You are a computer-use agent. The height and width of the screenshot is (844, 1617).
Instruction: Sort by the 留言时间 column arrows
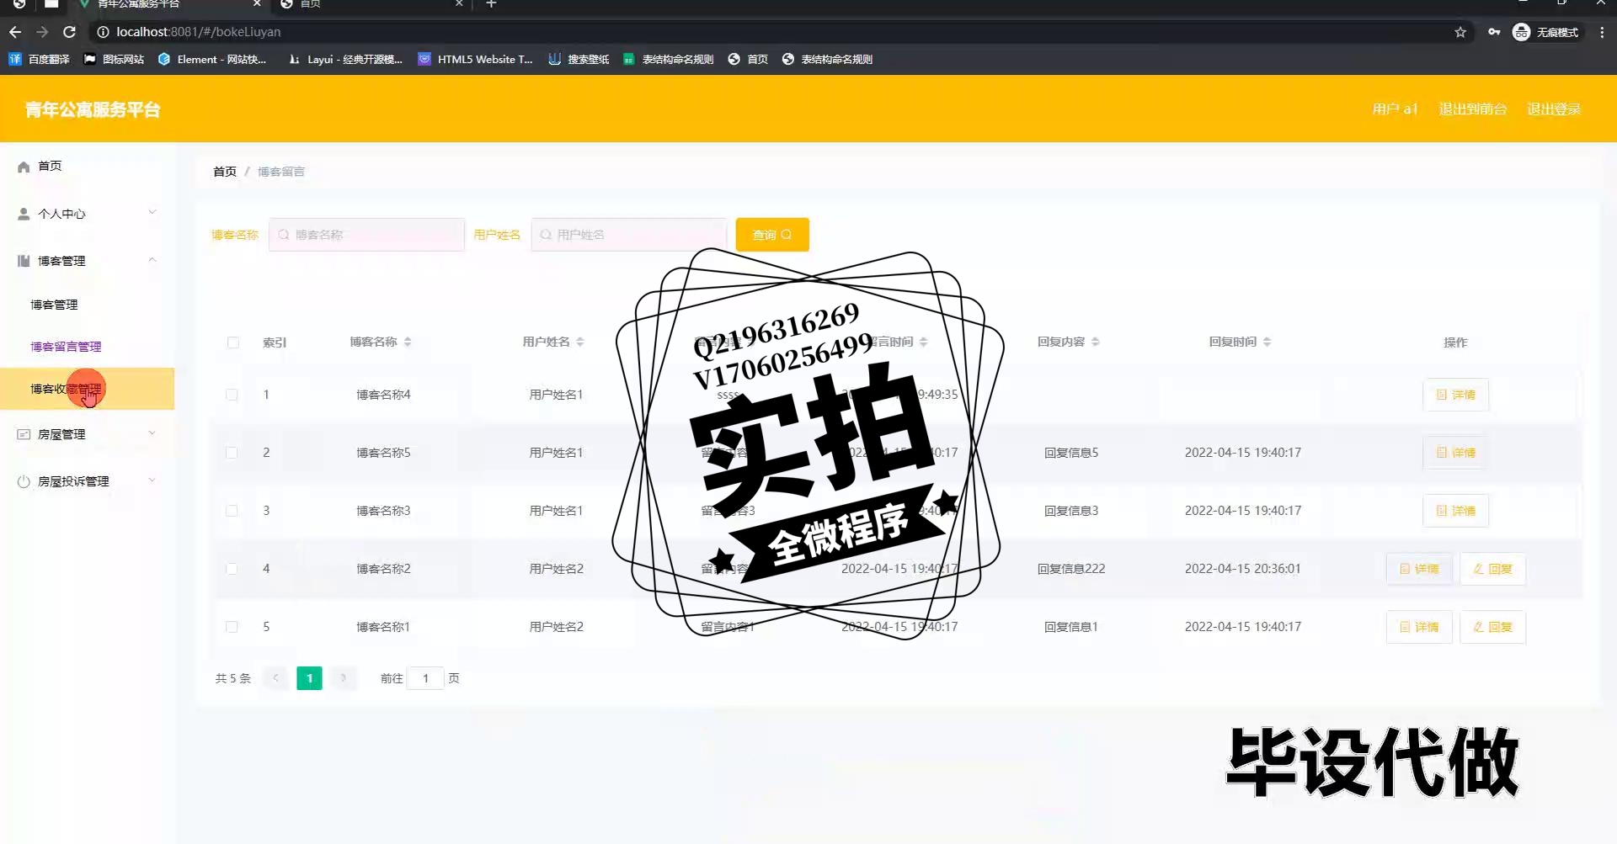tap(924, 342)
